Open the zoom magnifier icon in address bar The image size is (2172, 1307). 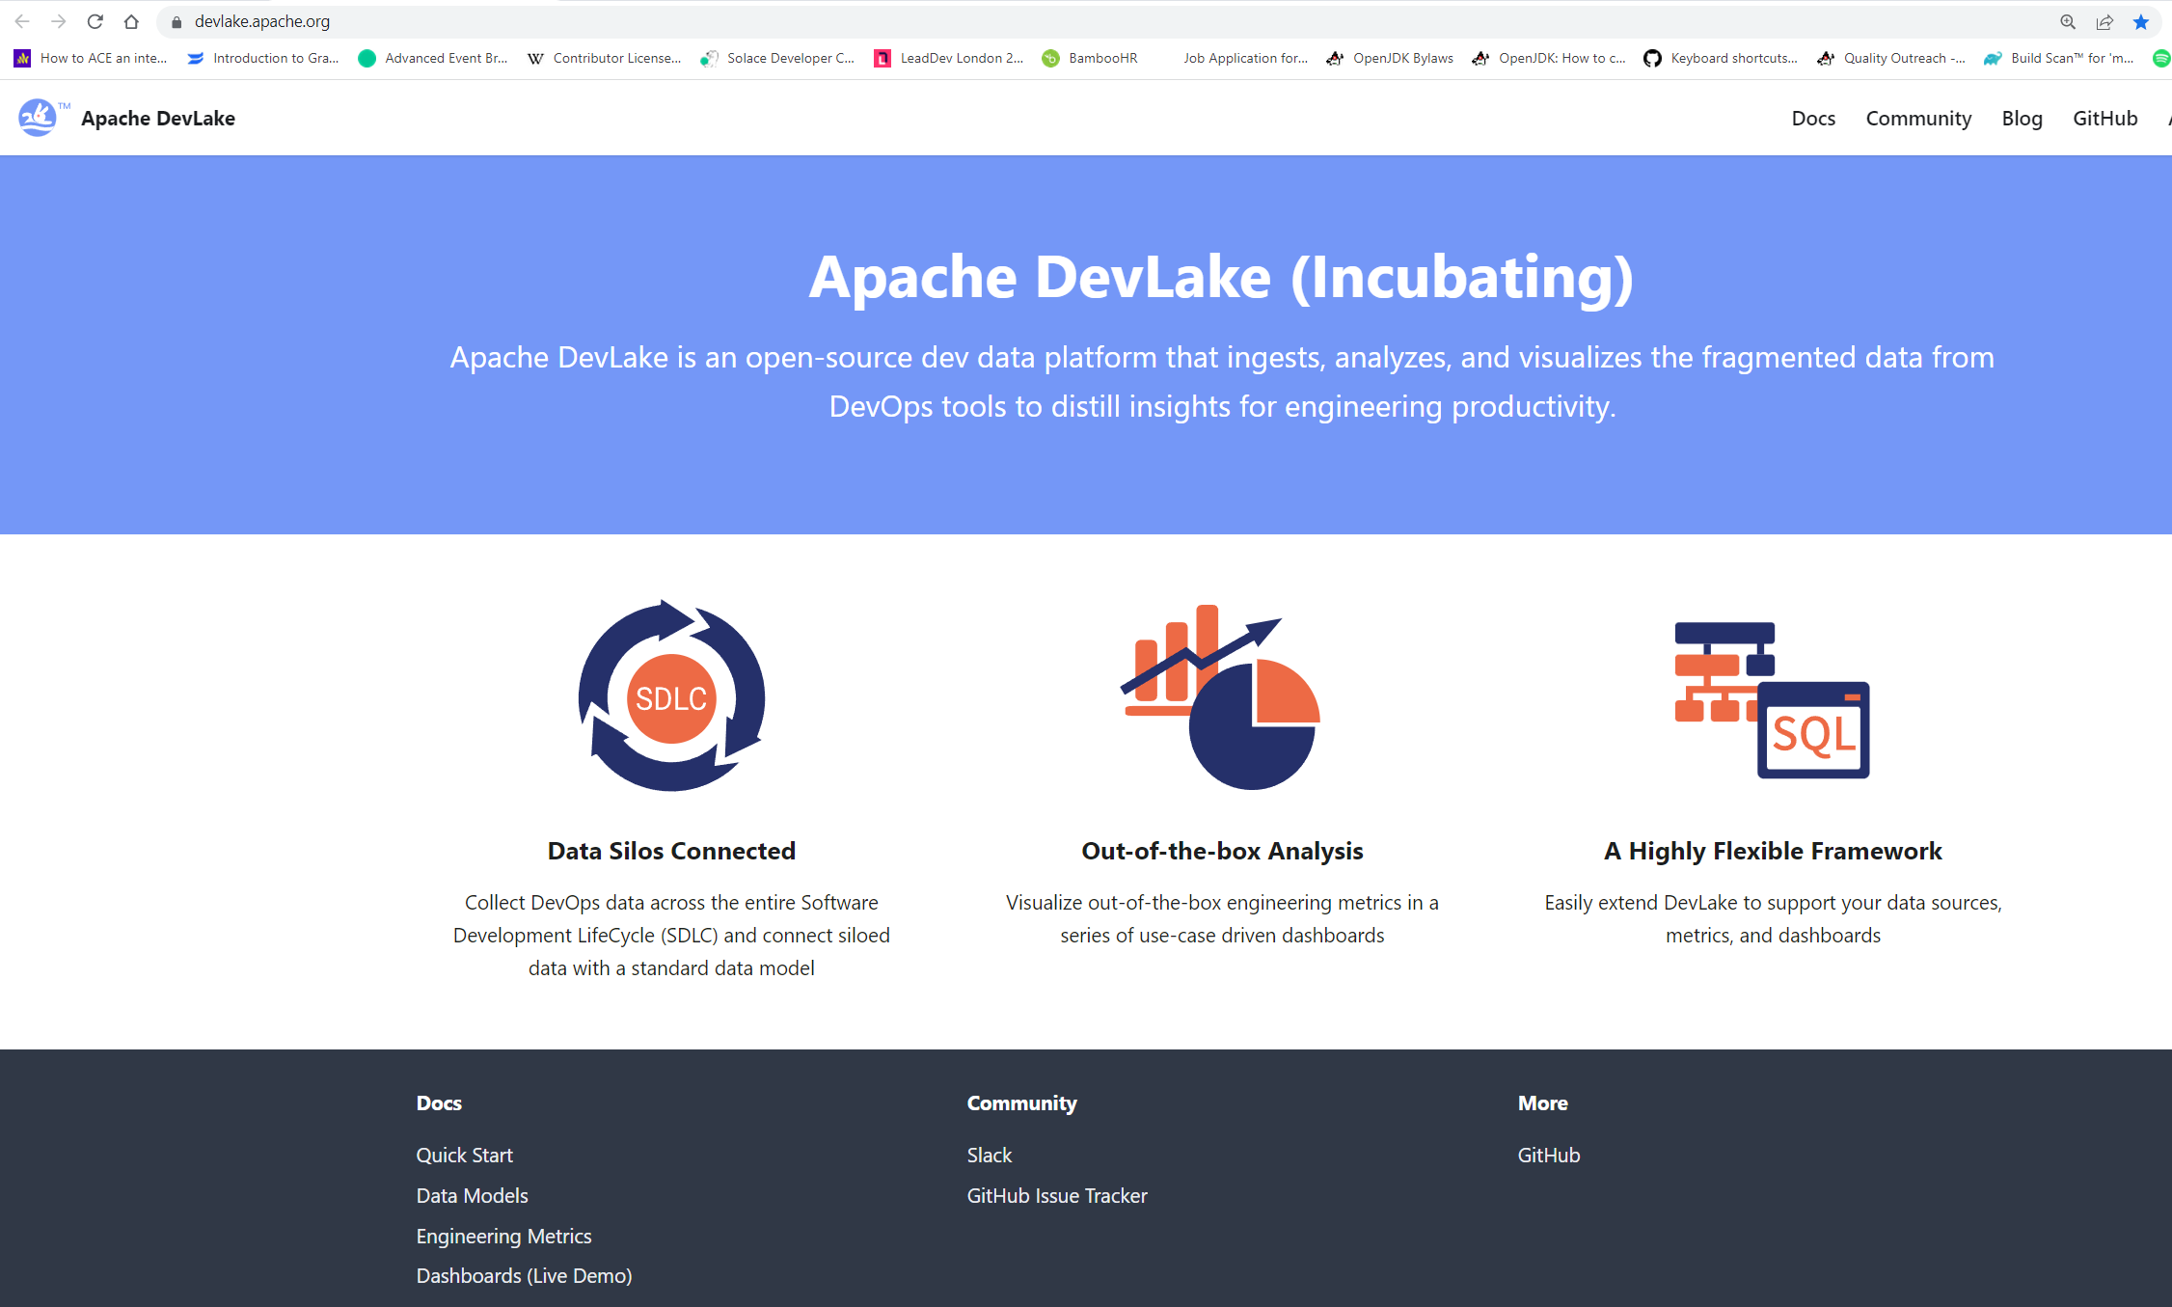2068,21
